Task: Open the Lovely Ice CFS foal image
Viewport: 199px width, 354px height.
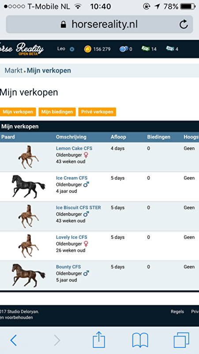Action: tap(28, 246)
